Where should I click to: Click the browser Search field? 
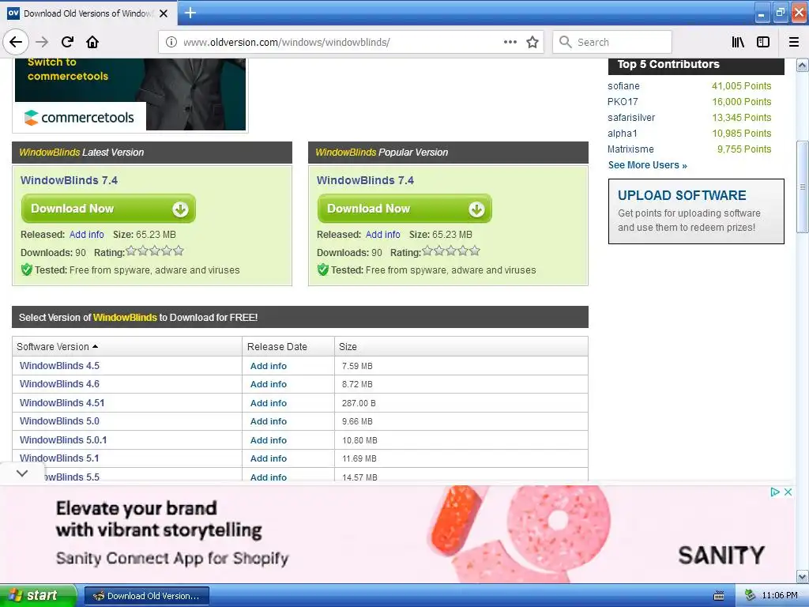pyautogui.click(x=612, y=42)
